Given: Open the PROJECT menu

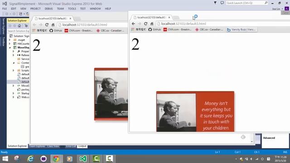Looking at the screenshot, I should tap(35, 9).
